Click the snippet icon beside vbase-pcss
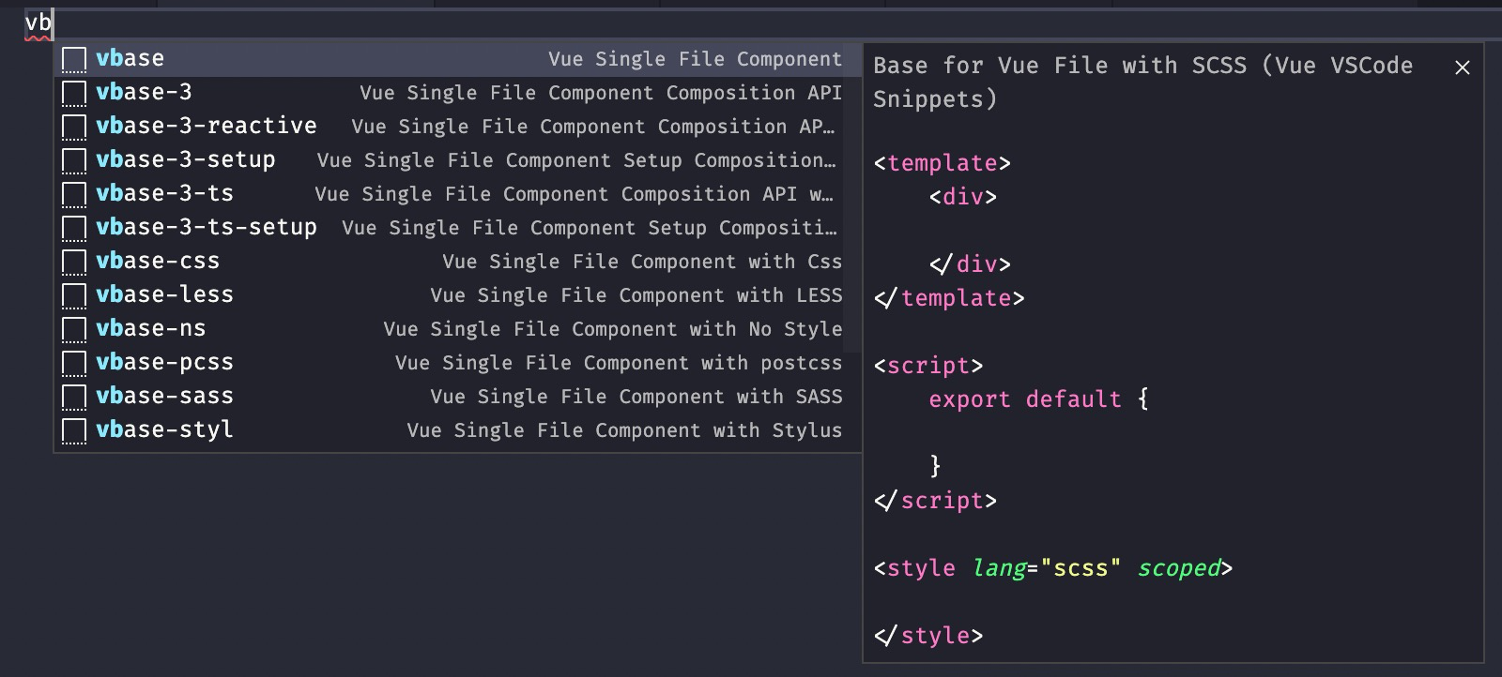1502x677 pixels. click(74, 364)
